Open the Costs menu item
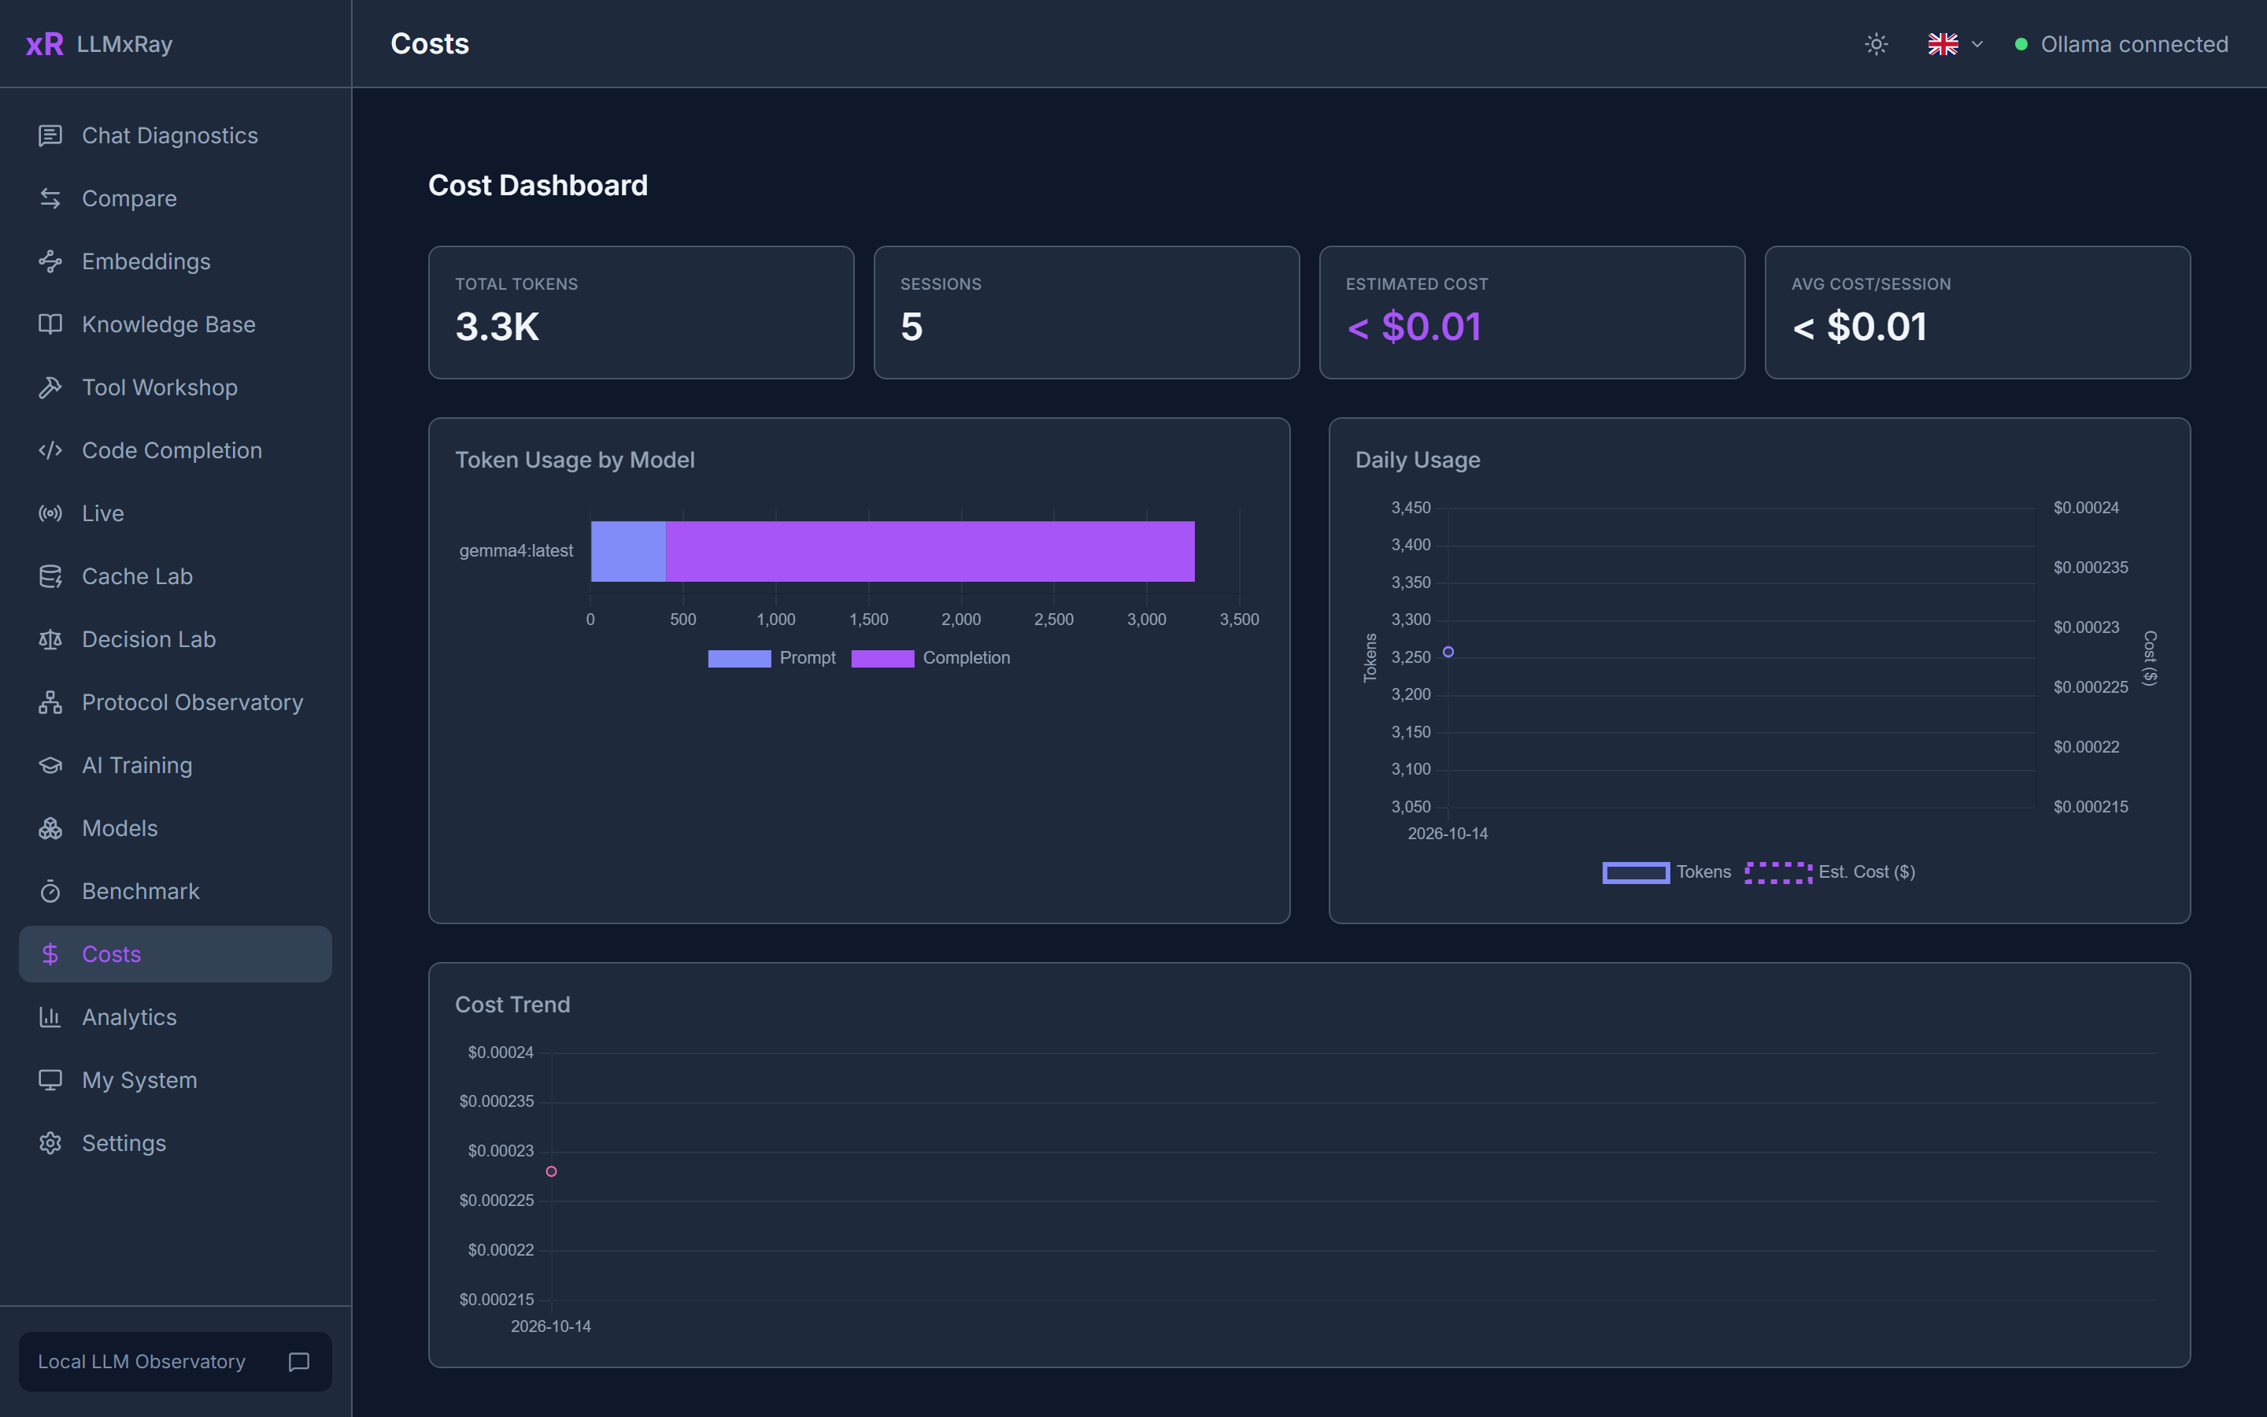Viewport: 2267px width, 1417px height. click(176, 954)
